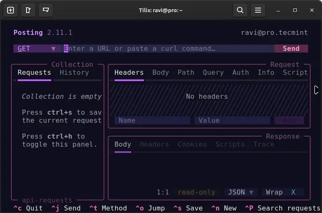Open the Path tab

(186, 73)
